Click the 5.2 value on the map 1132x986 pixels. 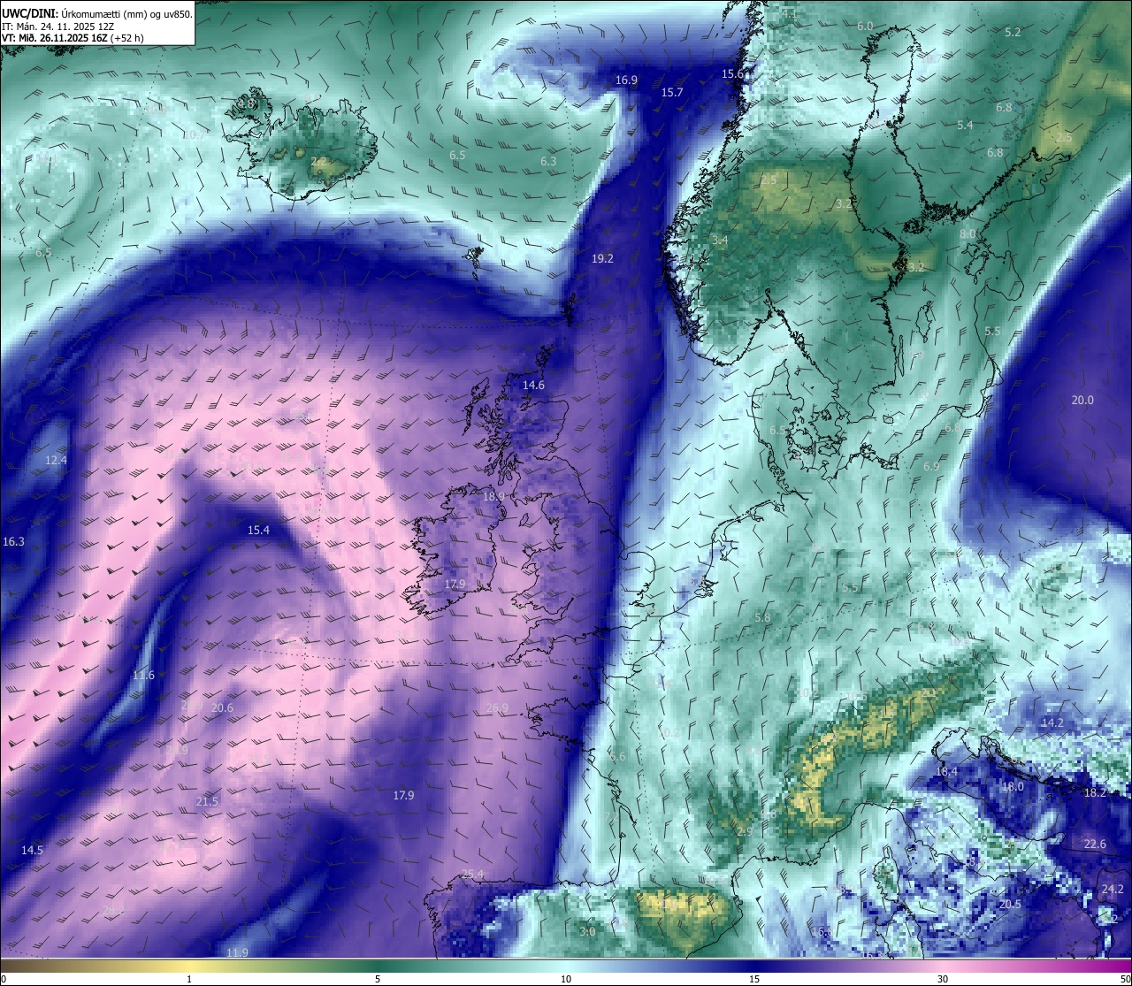(x=1013, y=33)
